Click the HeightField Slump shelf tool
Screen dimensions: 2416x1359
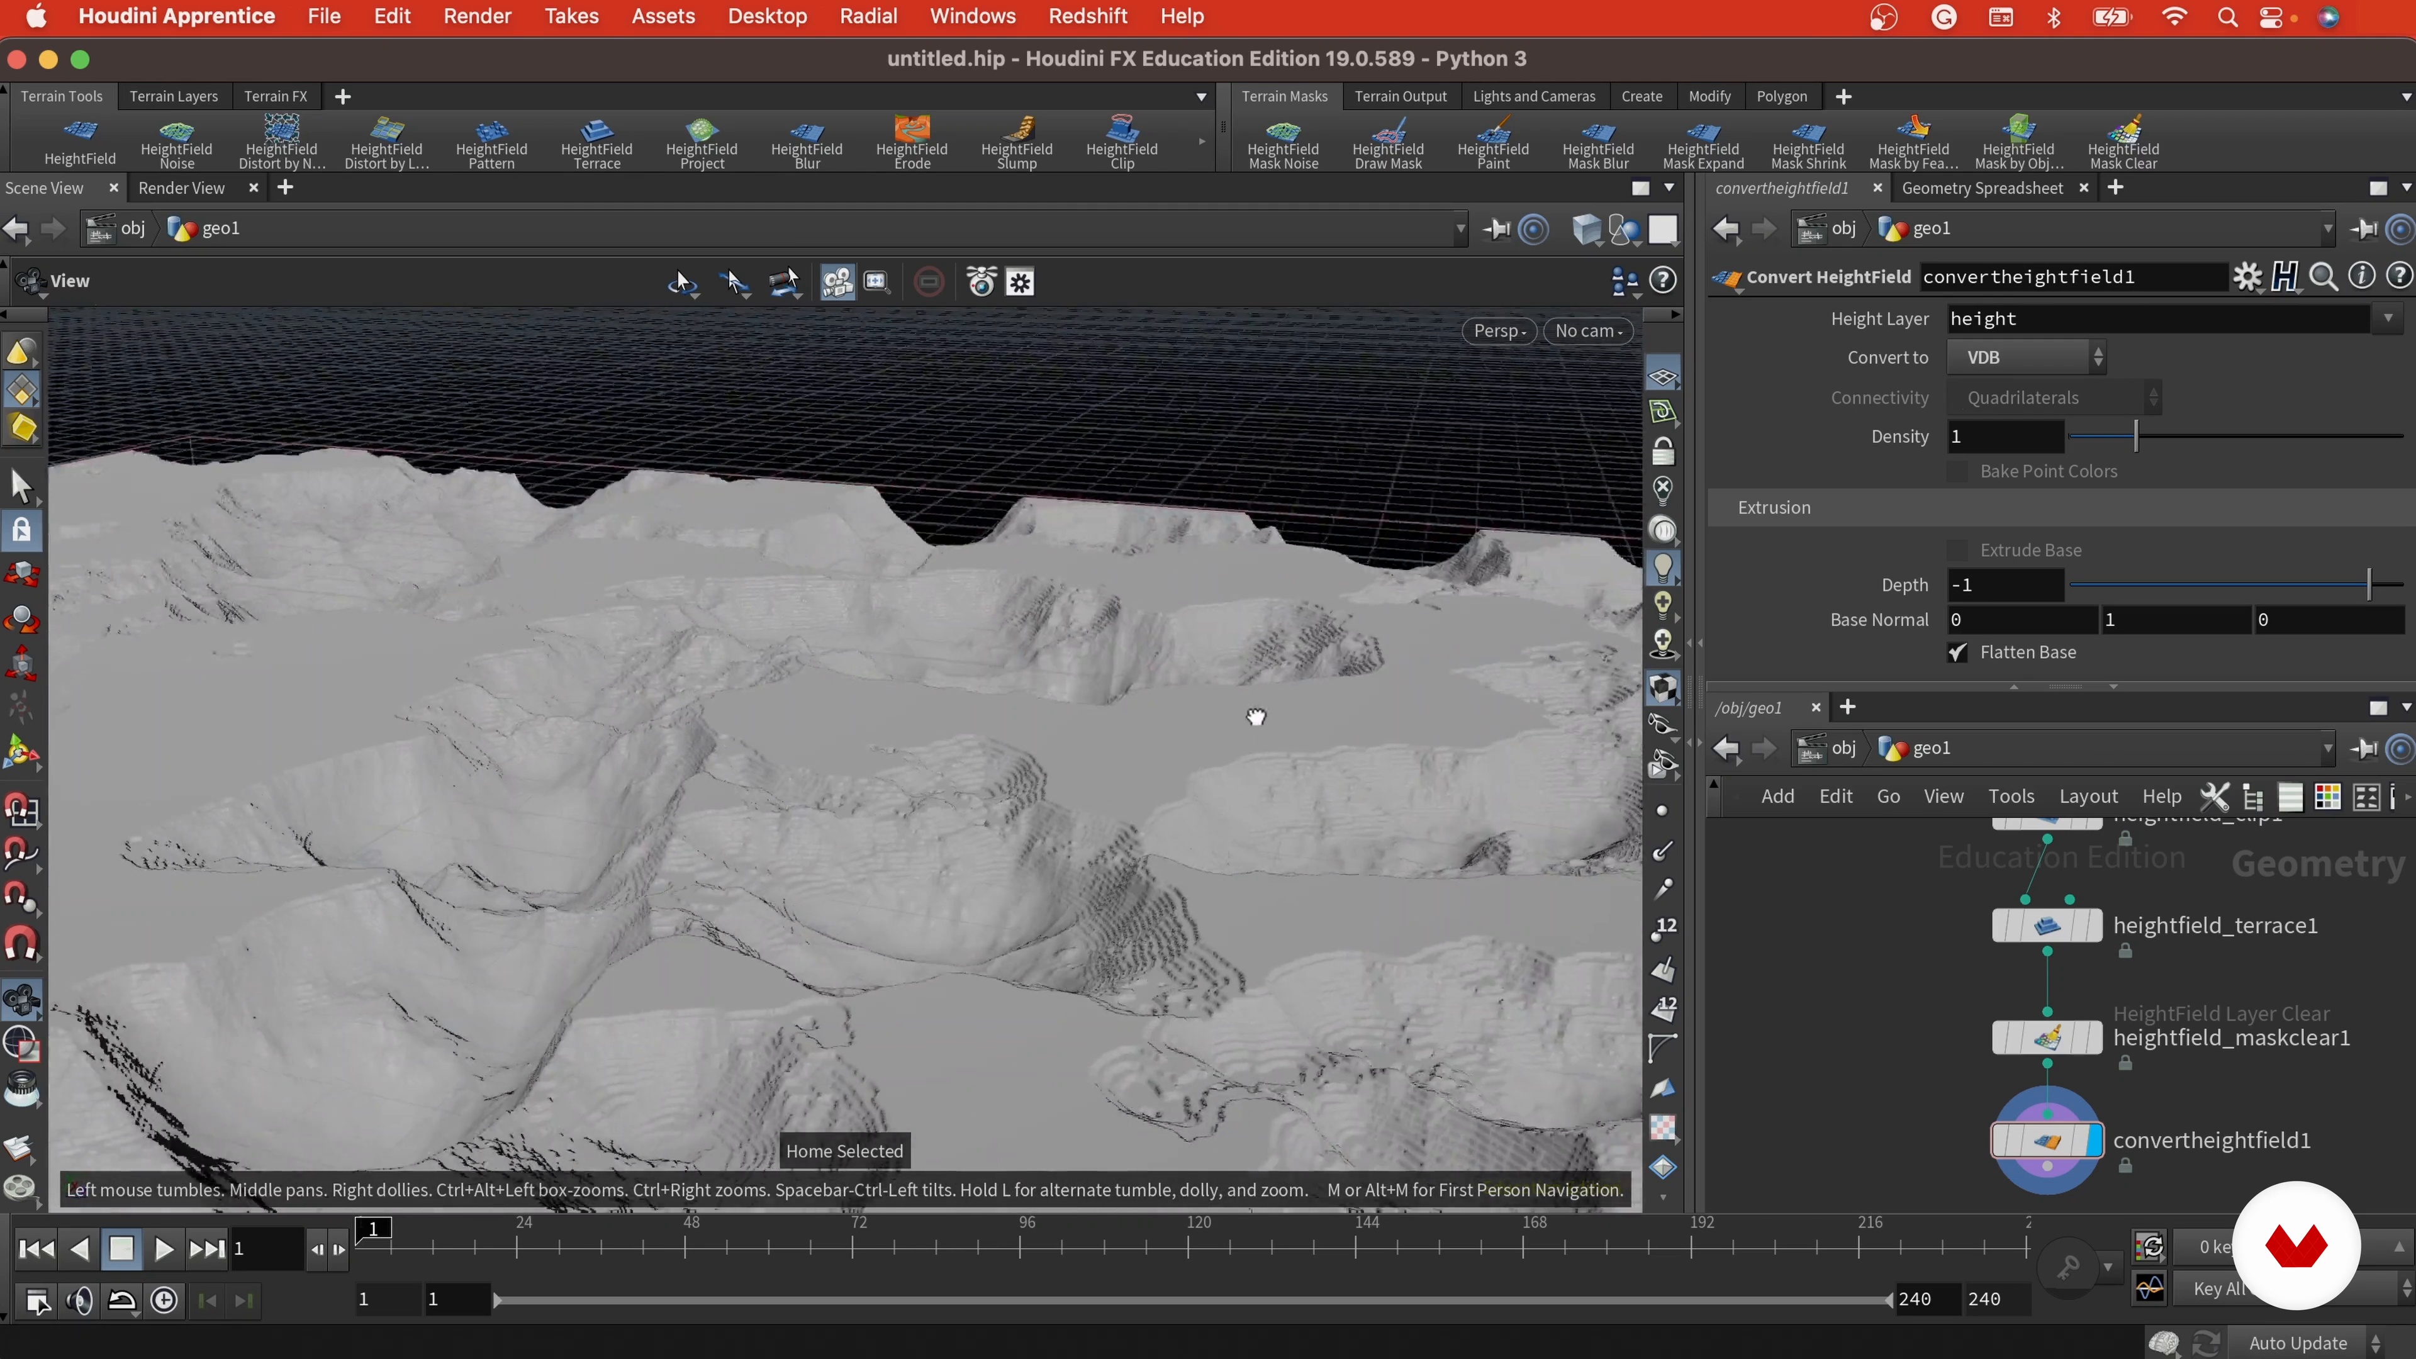pos(1017,143)
